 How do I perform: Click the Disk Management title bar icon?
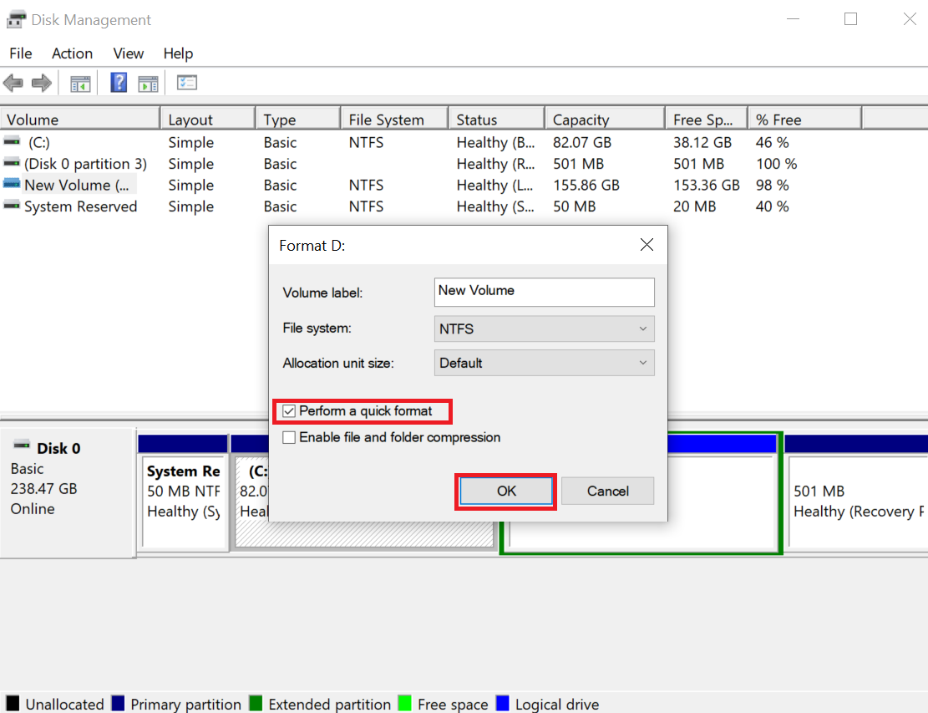(x=15, y=18)
